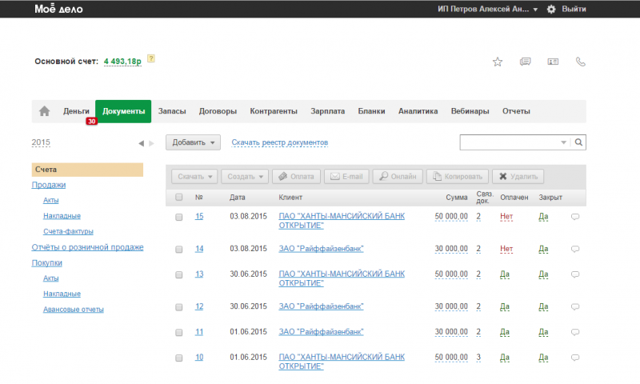Open the chat messages icon
The image size is (640, 384).
click(x=525, y=62)
